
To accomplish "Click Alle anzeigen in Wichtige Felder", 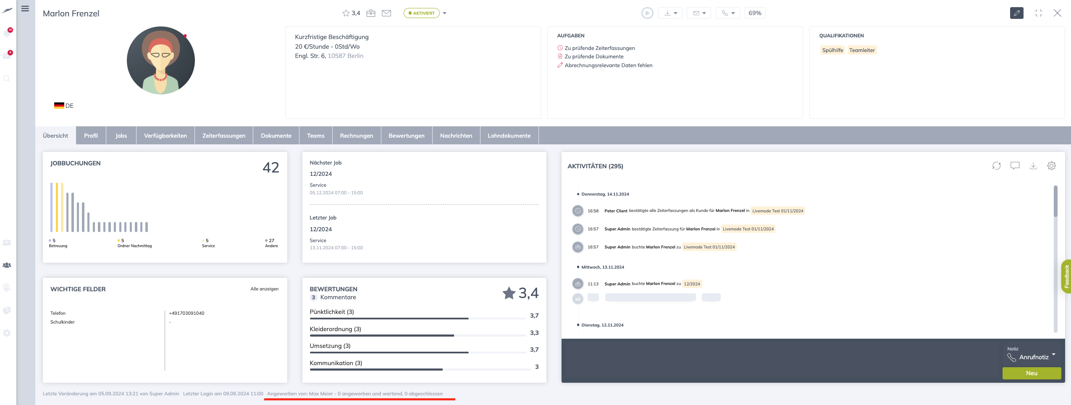I will coord(264,289).
